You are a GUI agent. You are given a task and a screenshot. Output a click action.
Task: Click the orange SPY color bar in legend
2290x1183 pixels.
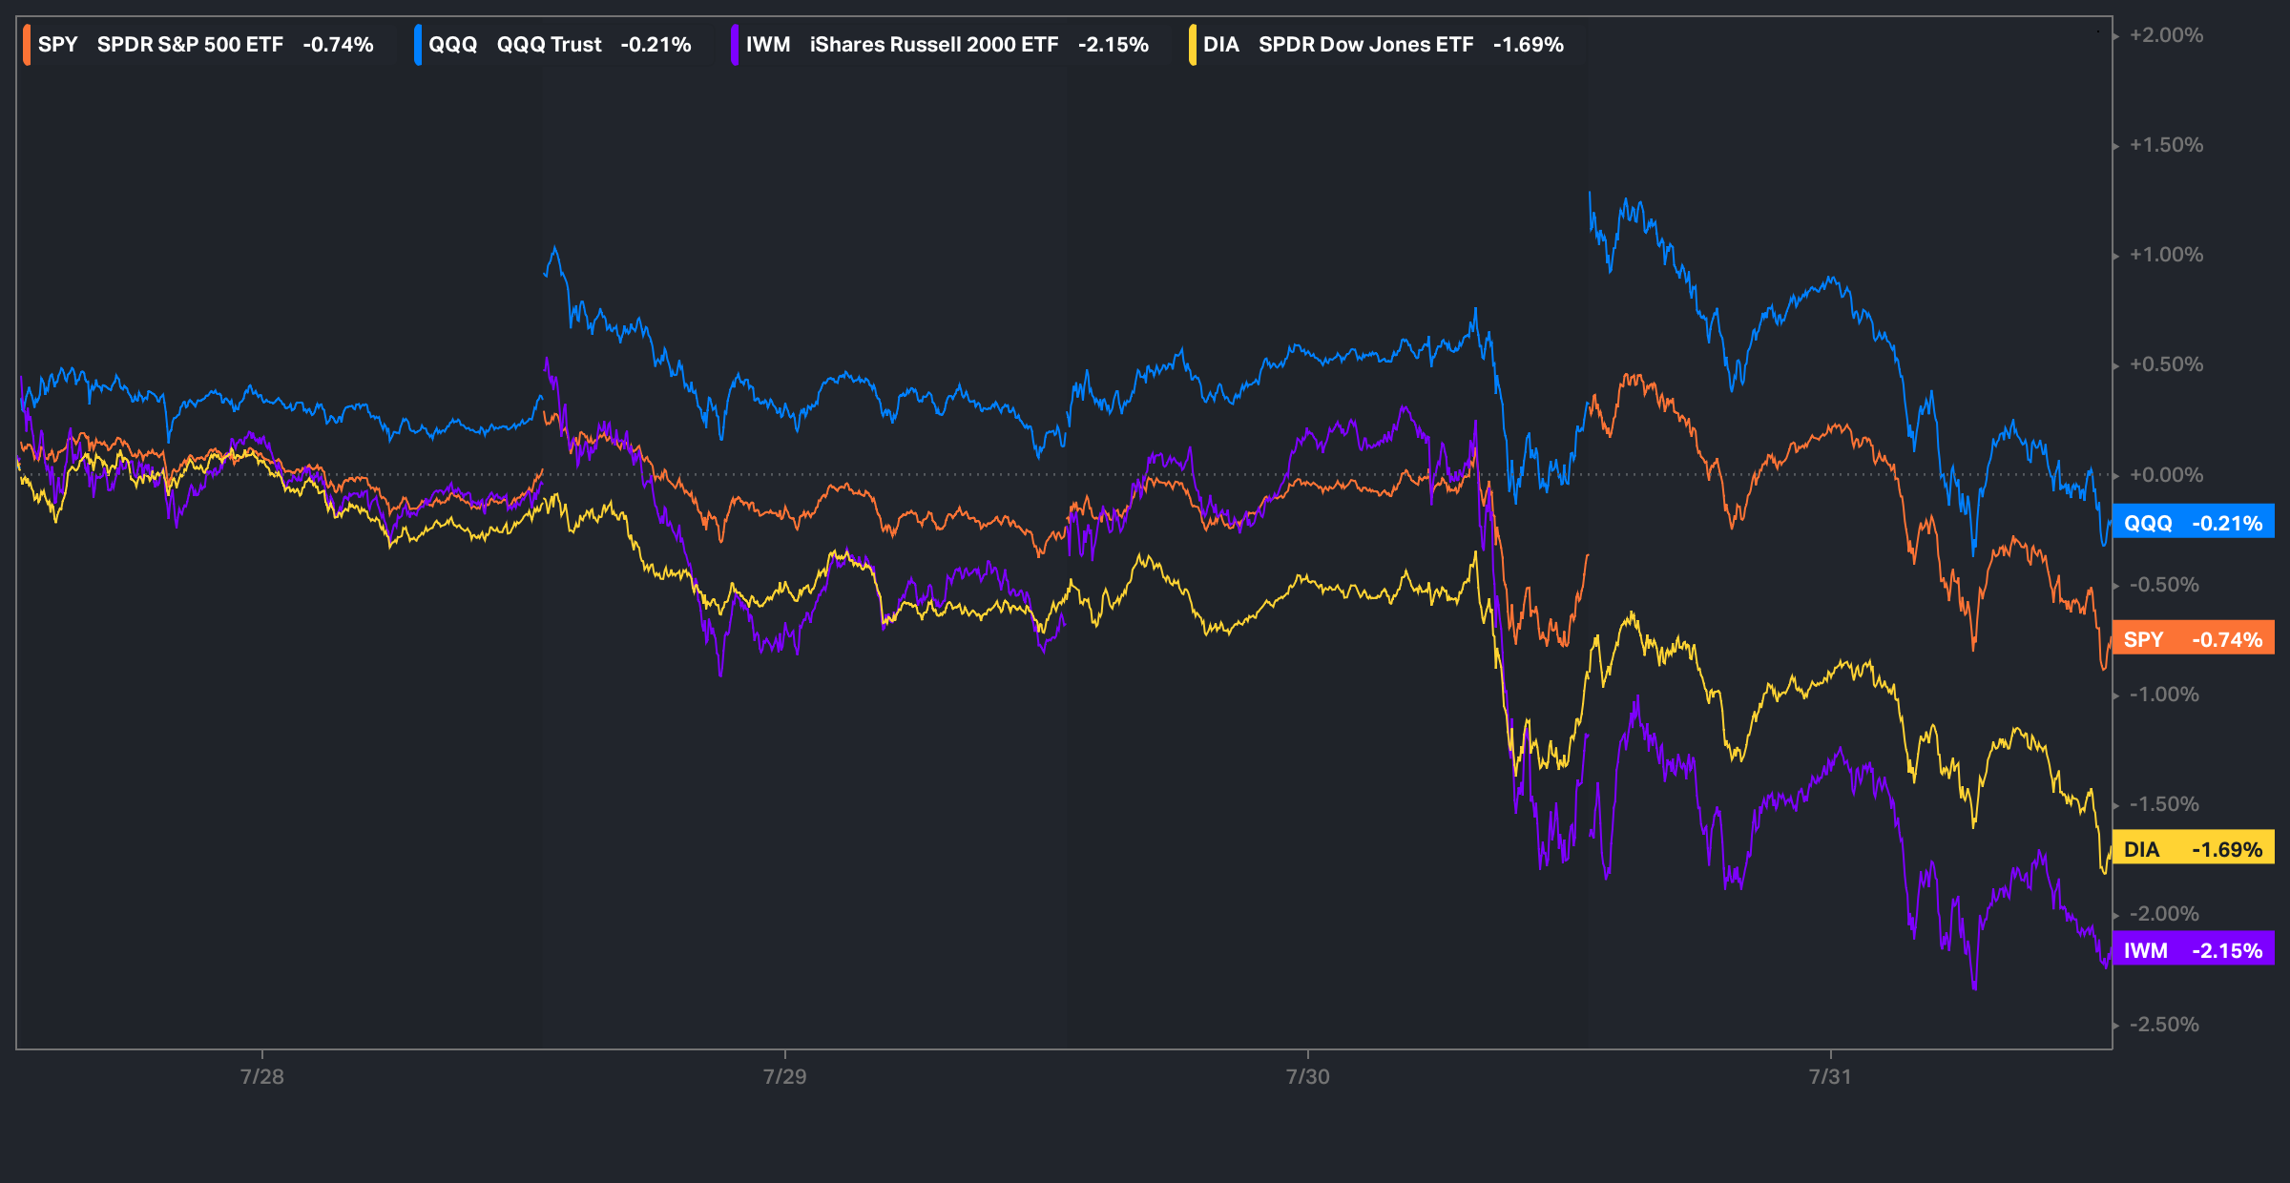[x=27, y=45]
